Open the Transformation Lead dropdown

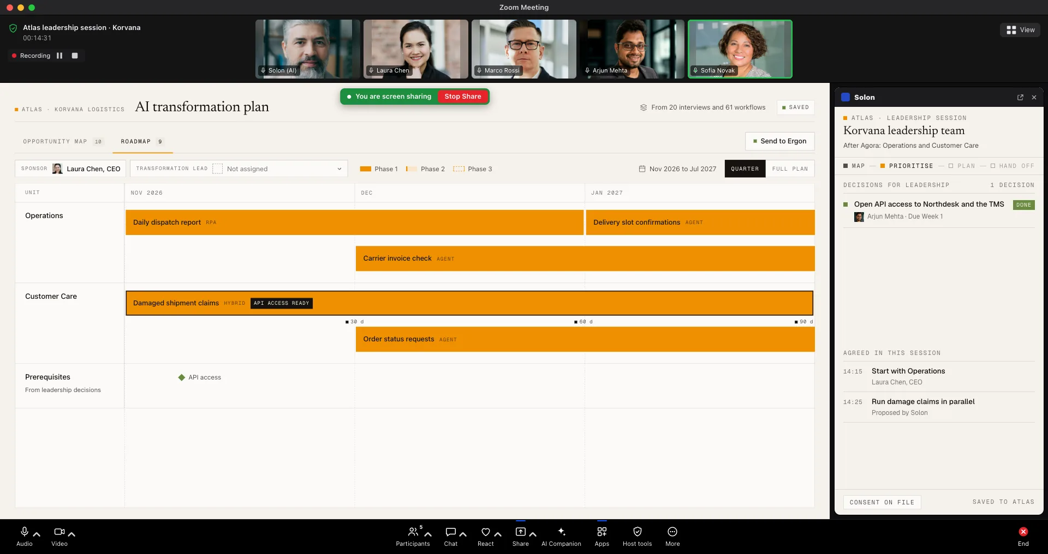pyautogui.click(x=239, y=168)
